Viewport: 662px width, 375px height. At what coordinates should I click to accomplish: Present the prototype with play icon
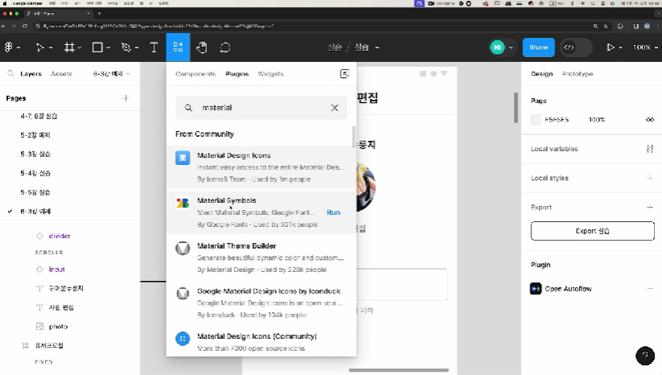pos(610,47)
